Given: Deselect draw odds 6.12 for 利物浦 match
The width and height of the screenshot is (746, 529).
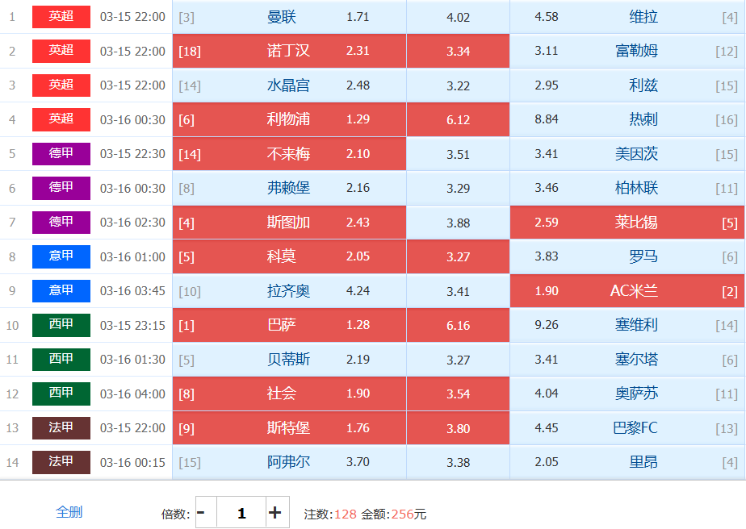Looking at the screenshot, I should click(458, 119).
